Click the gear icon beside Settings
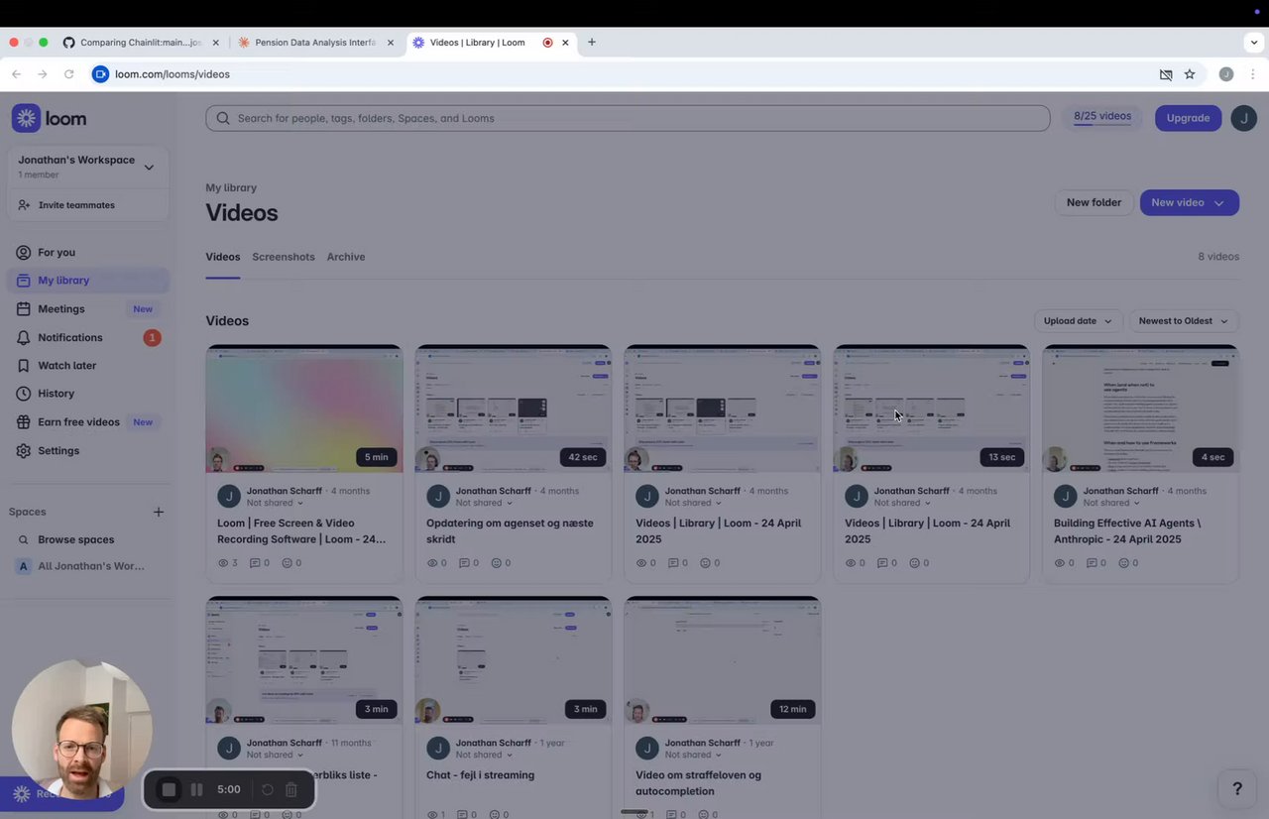1269x819 pixels. point(24,451)
